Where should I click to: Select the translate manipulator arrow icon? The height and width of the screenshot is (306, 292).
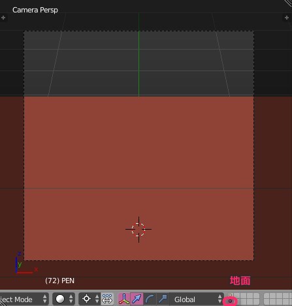click(x=137, y=299)
